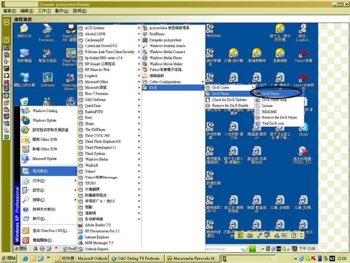This screenshot has width=350, height=263.
Task: Launch the circled DivX Player program entry
Action: (x=279, y=94)
